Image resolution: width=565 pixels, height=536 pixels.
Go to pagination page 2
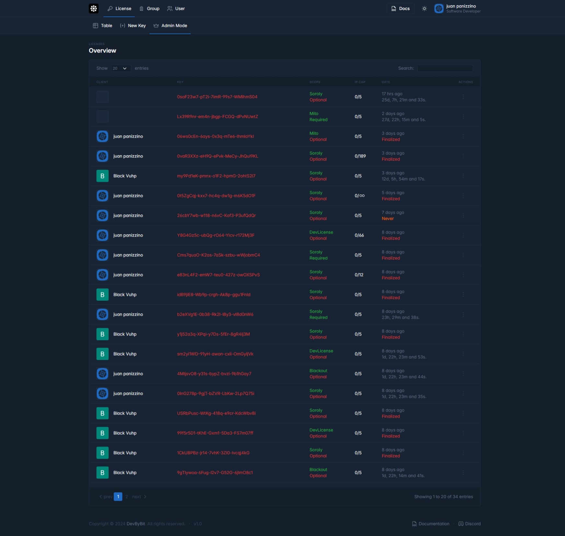click(127, 496)
